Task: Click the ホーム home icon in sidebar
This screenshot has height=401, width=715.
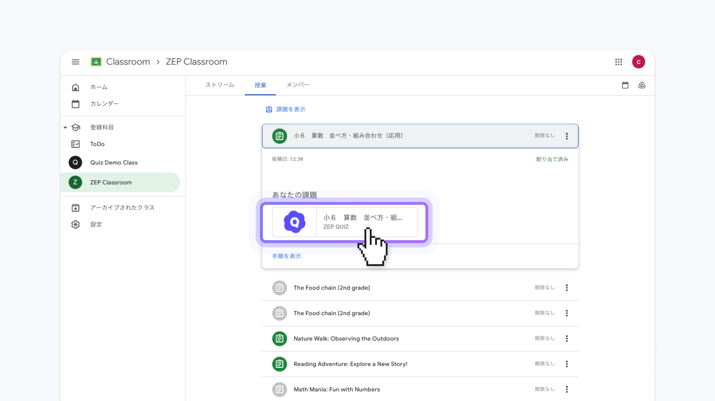Action: [75, 87]
